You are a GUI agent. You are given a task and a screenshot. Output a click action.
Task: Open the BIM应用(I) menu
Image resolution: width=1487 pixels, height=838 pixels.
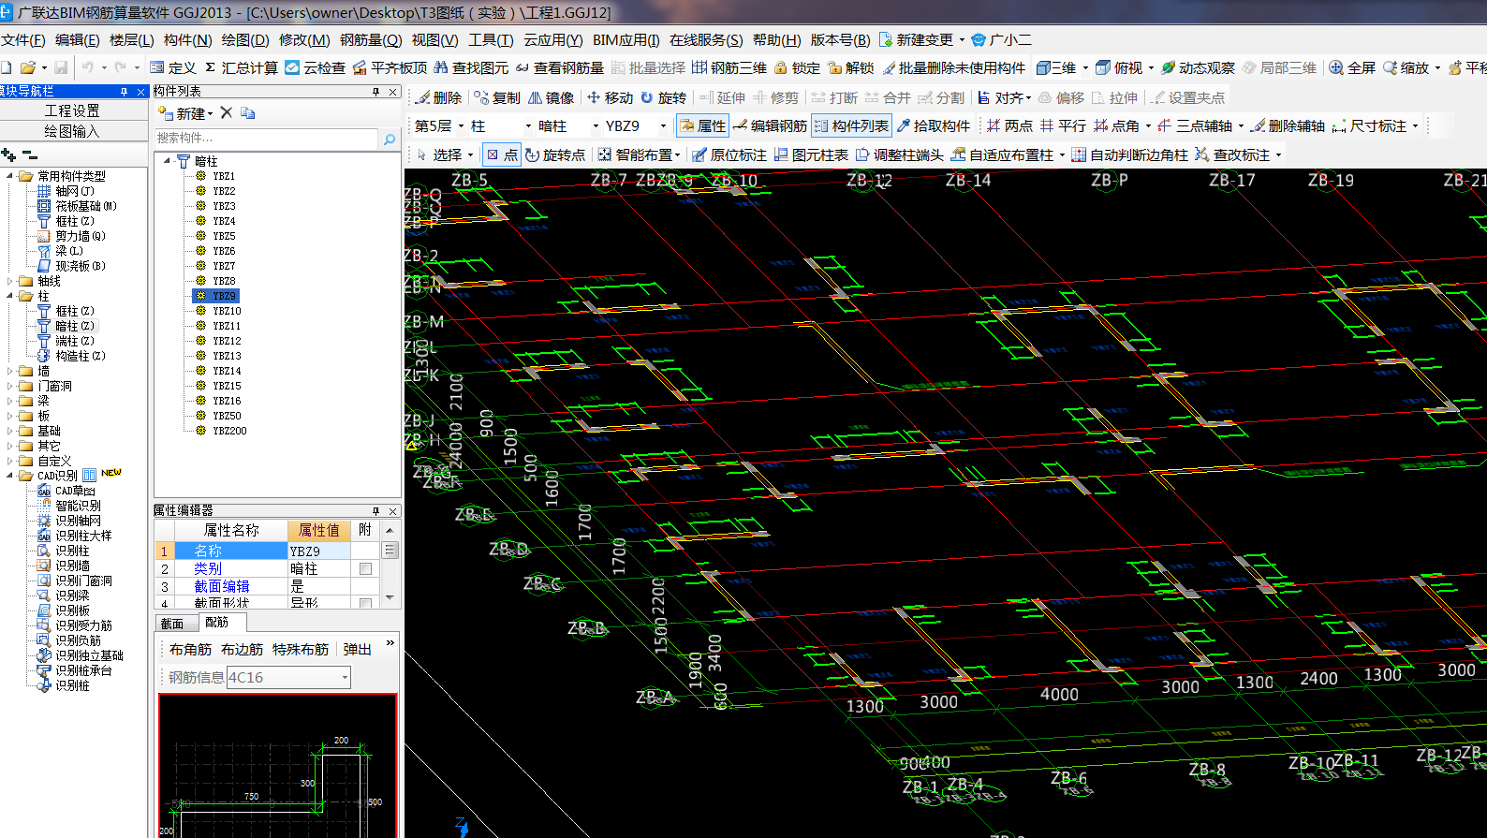pyautogui.click(x=626, y=39)
